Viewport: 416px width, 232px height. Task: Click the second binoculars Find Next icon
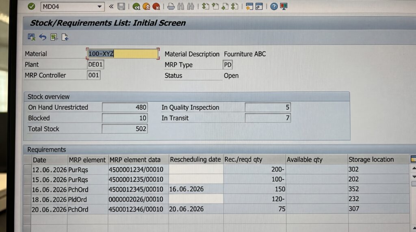191,6
